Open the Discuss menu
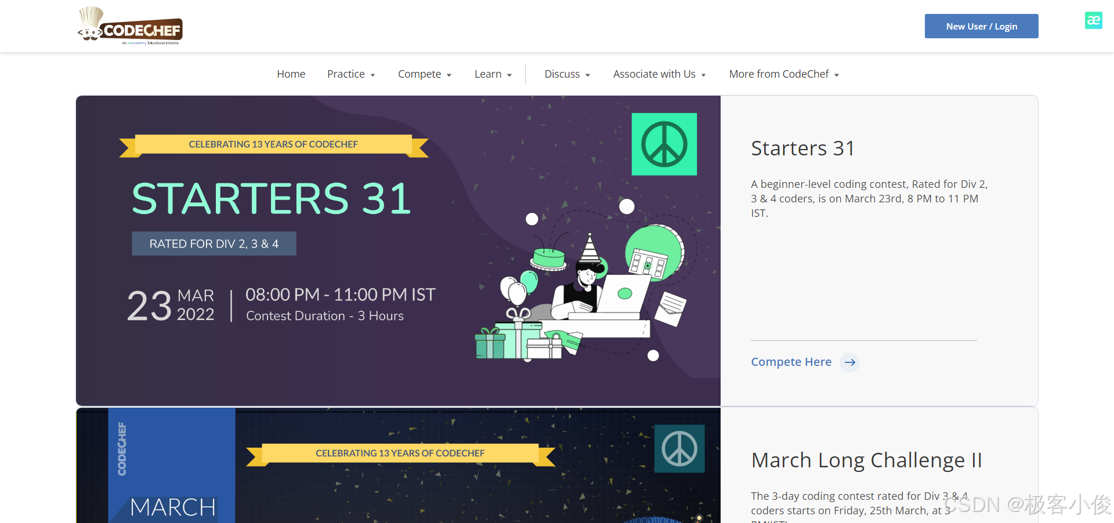Image resolution: width=1114 pixels, height=523 pixels. click(x=567, y=74)
